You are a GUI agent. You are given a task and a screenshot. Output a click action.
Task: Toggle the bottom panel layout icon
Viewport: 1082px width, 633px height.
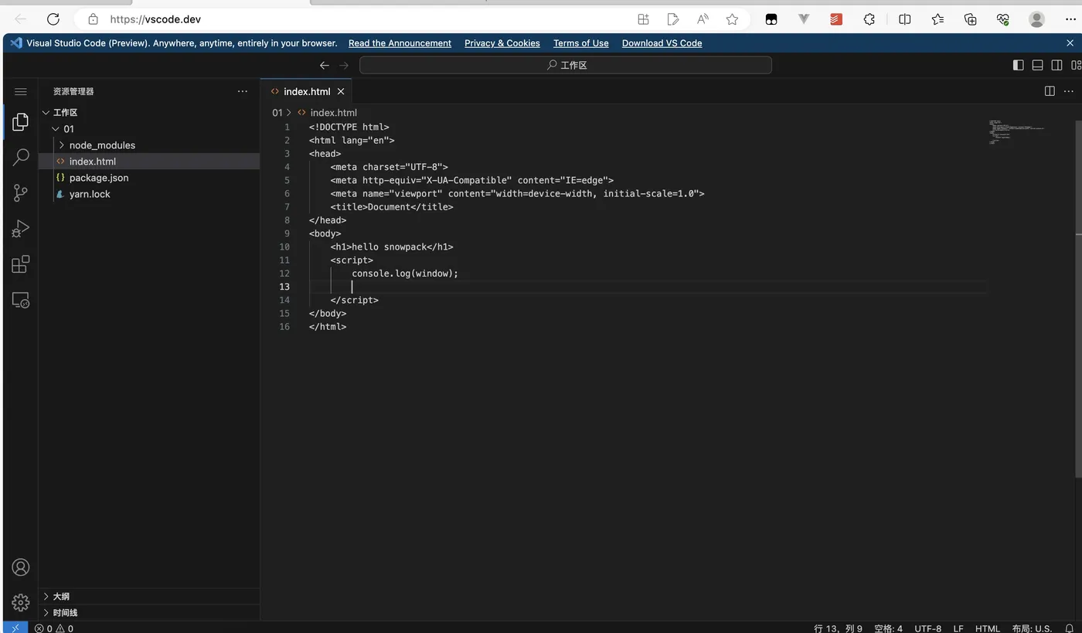coord(1038,66)
